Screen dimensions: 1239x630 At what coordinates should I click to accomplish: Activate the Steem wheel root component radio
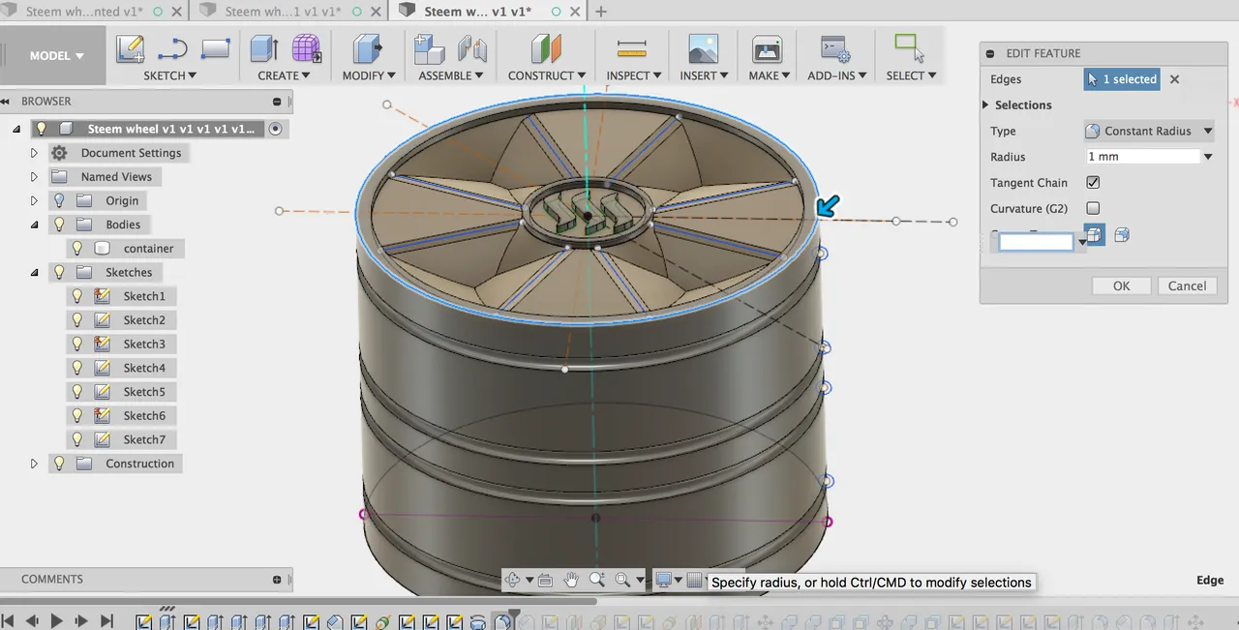[276, 129]
